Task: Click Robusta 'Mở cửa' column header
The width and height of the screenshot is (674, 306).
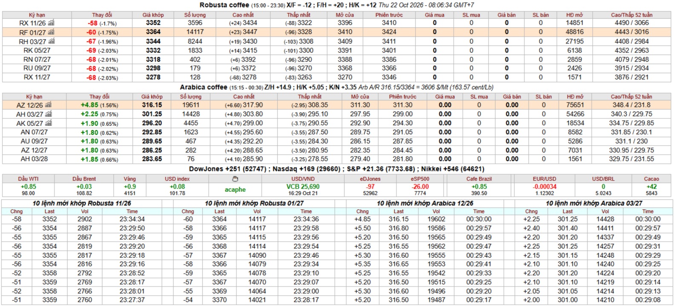Action: (x=345, y=15)
